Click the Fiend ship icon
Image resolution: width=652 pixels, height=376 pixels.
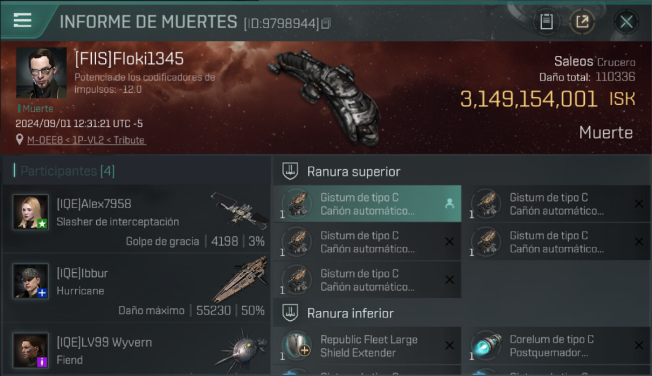coord(241,348)
